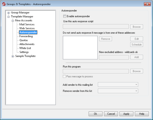Expand the Sample Template node
Screen dimensions: 153x120
pyautogui.click(x=13, y=56)
